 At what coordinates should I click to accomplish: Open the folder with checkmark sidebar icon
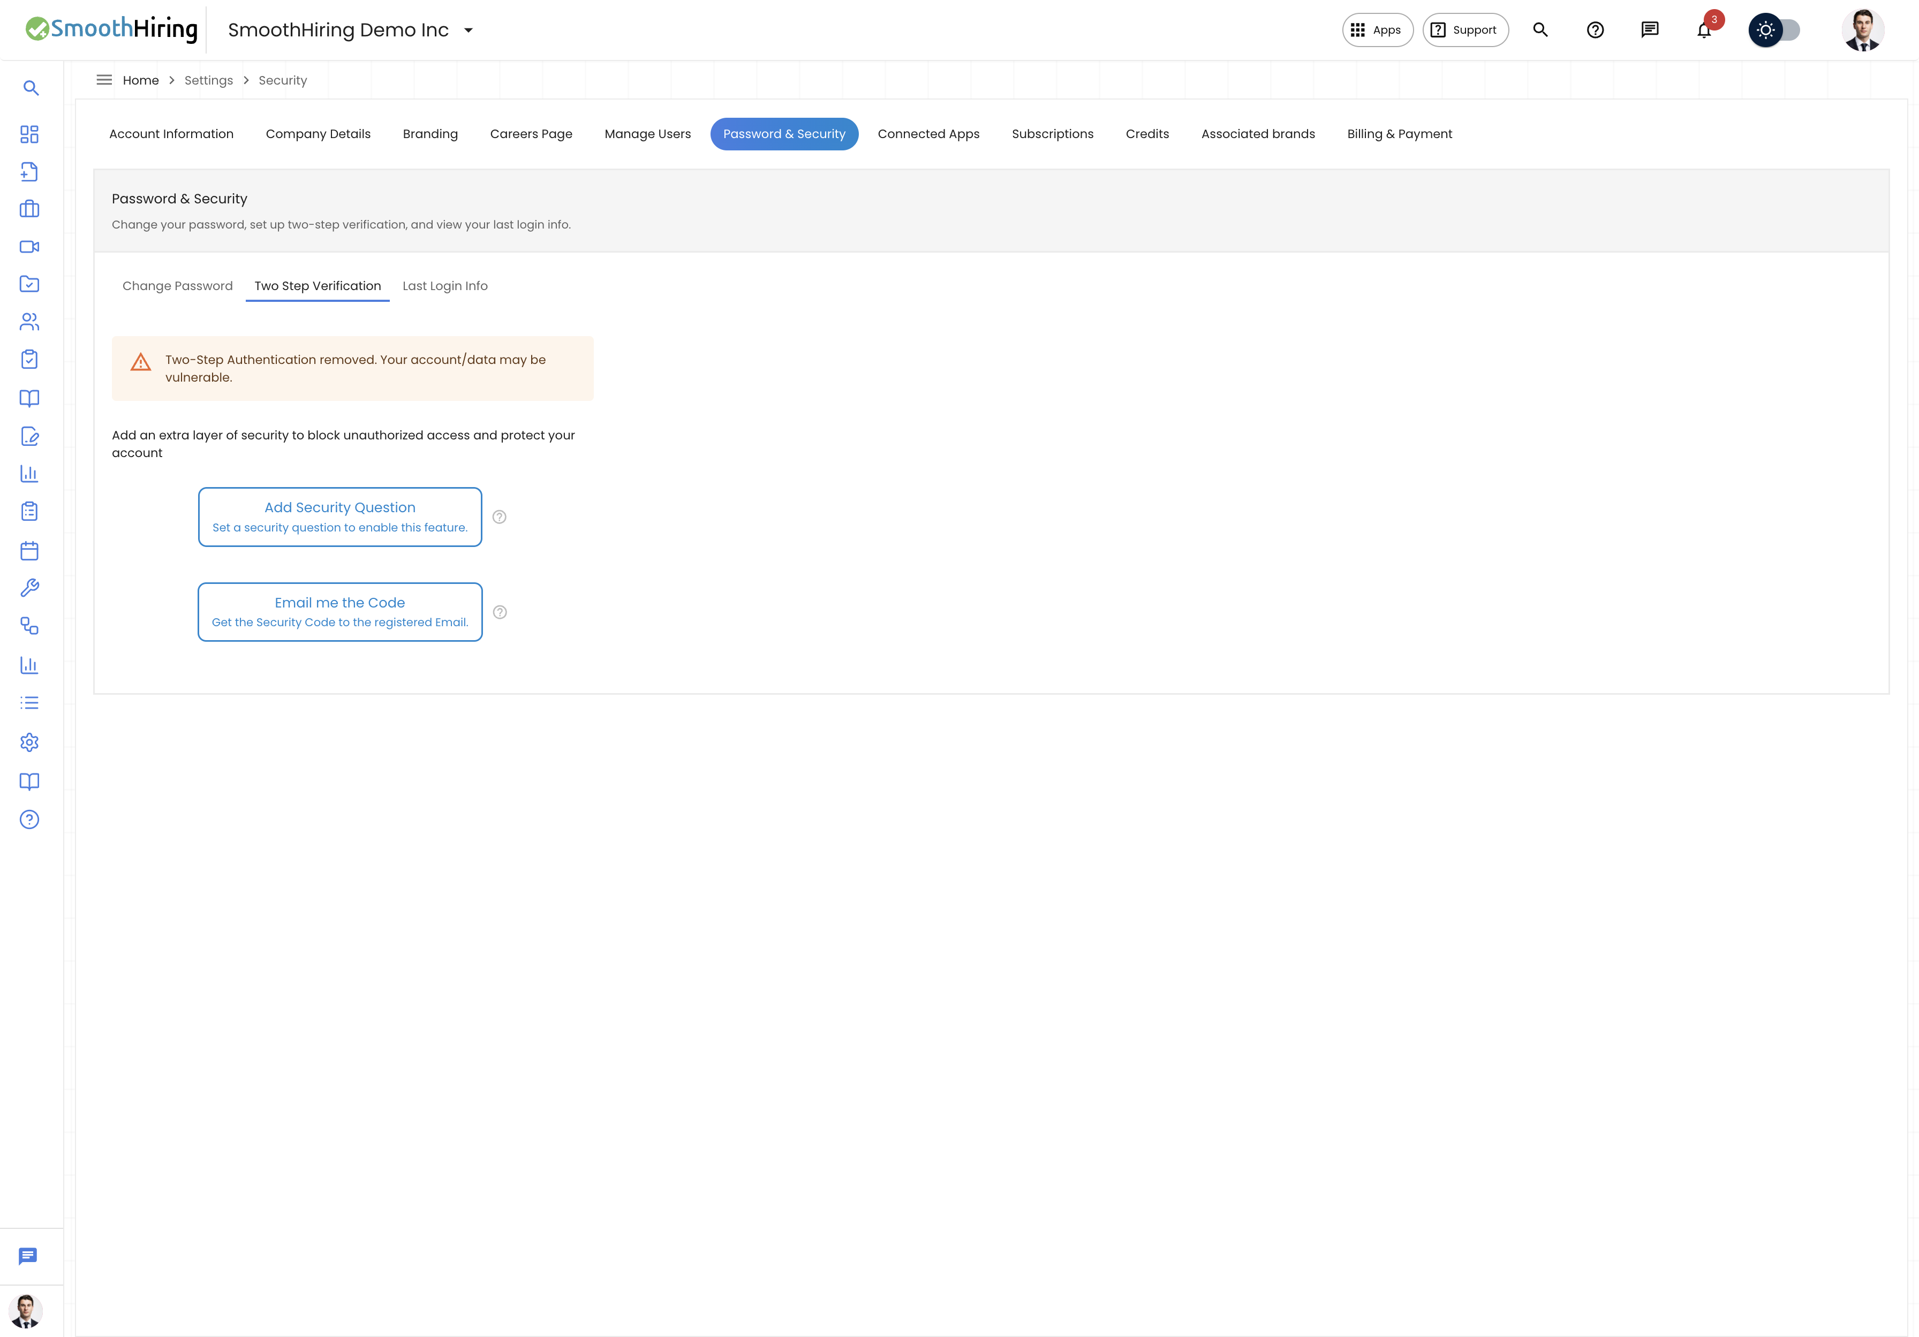coord(29,284)
